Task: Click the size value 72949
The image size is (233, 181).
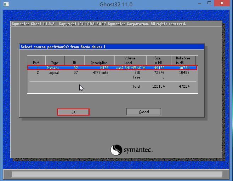Action: (159, 72)
